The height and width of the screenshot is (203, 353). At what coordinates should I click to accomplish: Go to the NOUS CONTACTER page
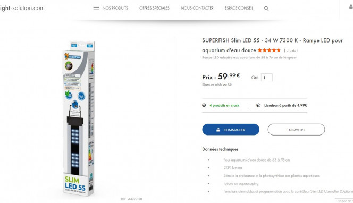point(197,8)
